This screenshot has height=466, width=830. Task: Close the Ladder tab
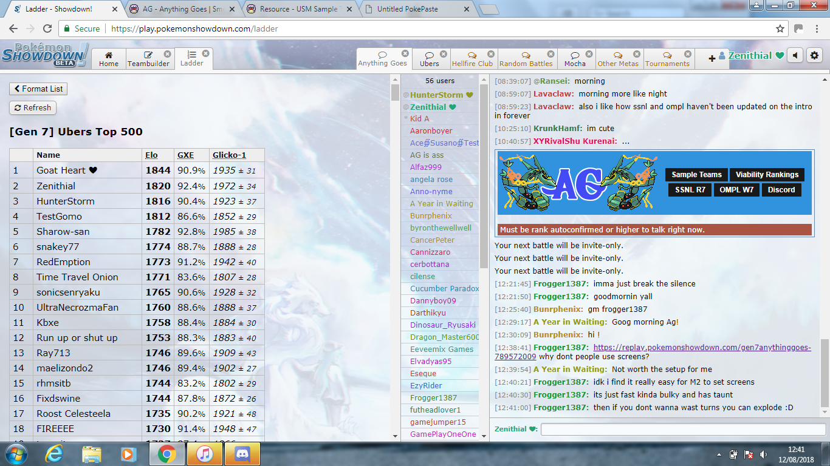click(x=206, y=53)
